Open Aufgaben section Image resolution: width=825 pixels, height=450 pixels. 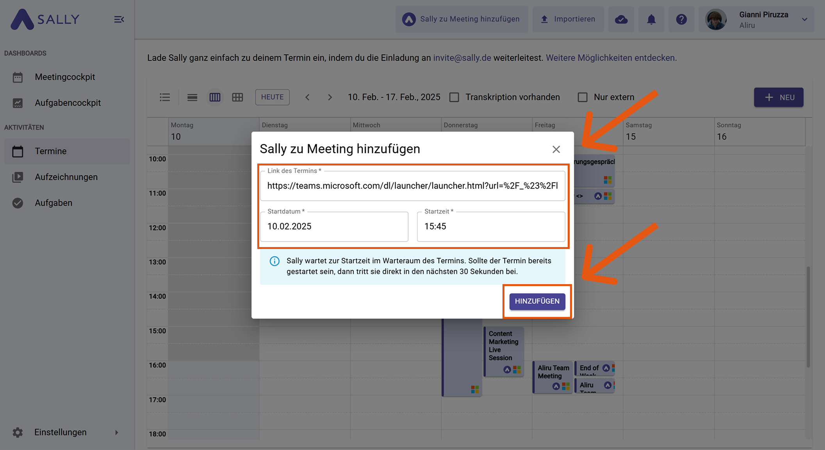pos(53,203)
